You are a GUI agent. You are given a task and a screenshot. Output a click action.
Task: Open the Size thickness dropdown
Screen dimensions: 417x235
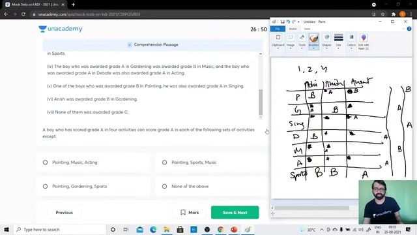point(338,42)
